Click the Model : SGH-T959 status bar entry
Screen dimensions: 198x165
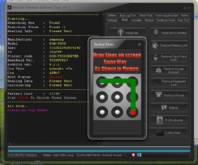(x=54, y=155)
